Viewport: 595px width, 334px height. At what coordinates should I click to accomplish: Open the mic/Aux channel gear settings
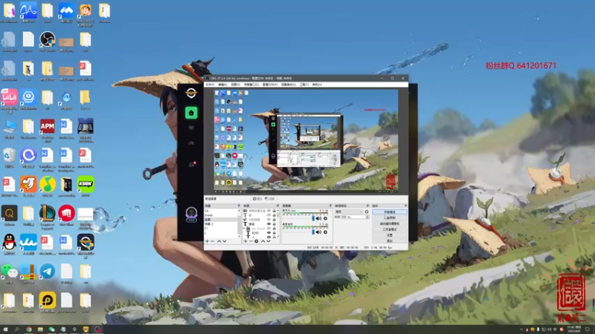(325, 218)
